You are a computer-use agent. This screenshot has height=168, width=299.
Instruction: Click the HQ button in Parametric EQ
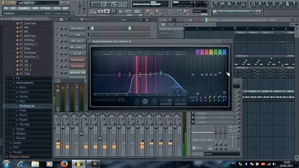(145, 102)
